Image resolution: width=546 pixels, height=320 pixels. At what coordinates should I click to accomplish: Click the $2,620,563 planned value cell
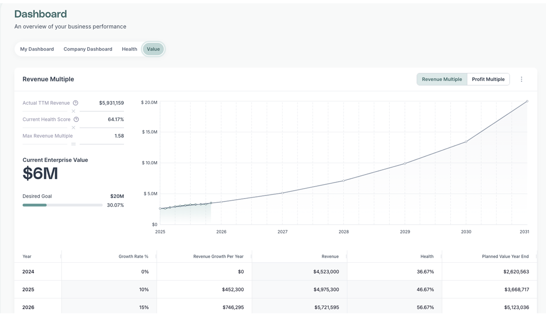490,272
